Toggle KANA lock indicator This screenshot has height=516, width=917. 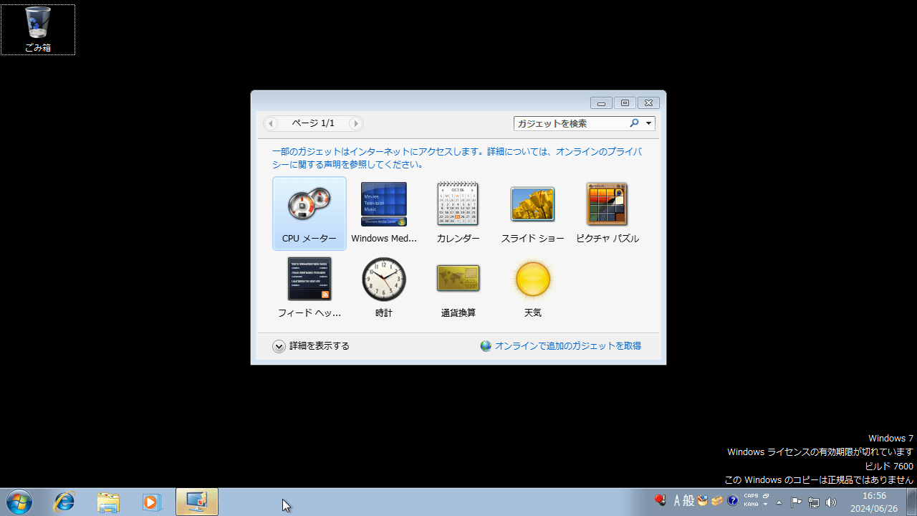(751, 505)
